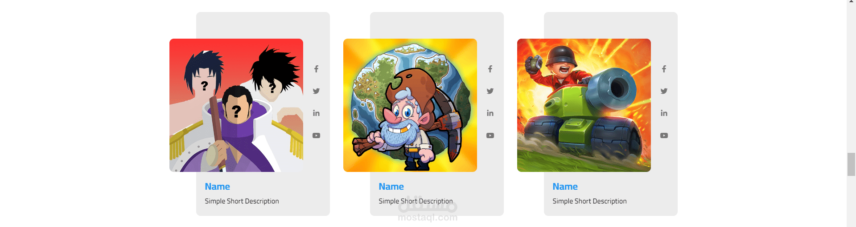Viewport: 856px width, 227px height.
Task: Click Simple Short Description under tank card
Action: (589, 201)
